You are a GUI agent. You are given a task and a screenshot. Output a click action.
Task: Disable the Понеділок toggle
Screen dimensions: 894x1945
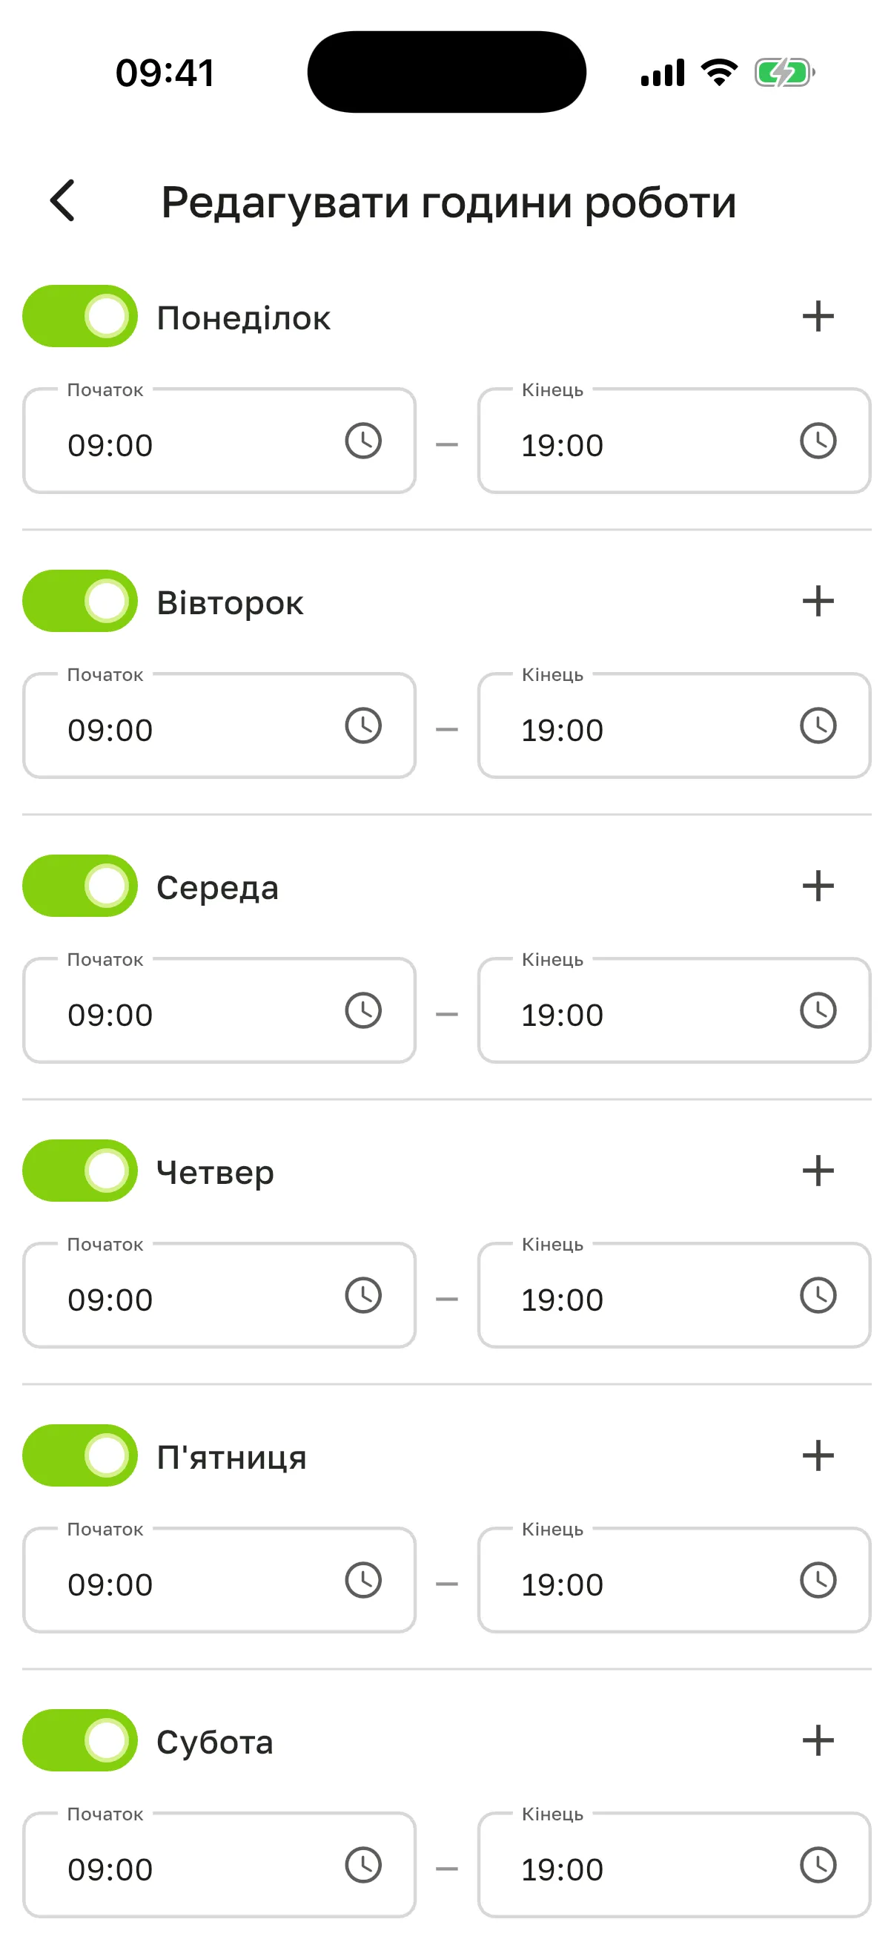pyautogui.click(x=80, y=316)
